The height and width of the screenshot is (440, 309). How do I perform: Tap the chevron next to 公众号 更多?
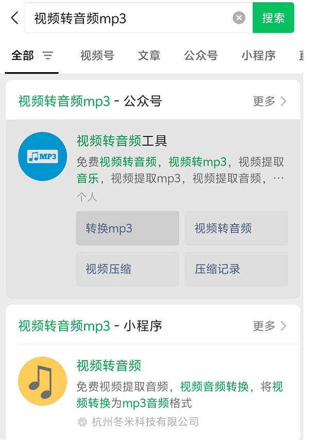pos(283,101)
